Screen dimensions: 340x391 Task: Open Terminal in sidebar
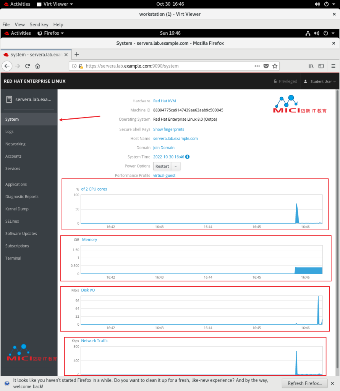pos(29,259)
